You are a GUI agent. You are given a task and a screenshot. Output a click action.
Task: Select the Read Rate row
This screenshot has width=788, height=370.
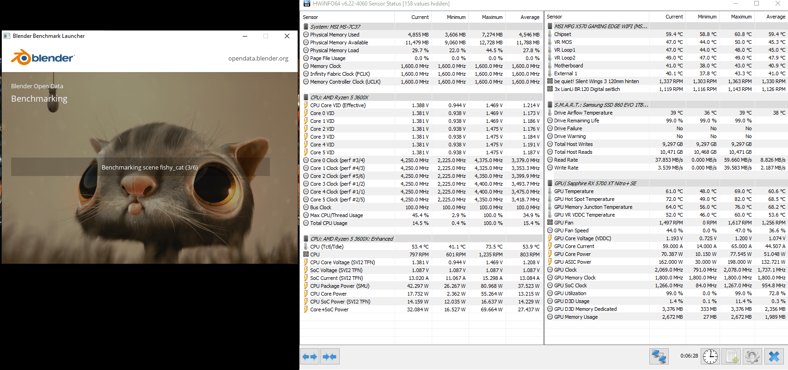pyautogui.click(x=666, y=160)
